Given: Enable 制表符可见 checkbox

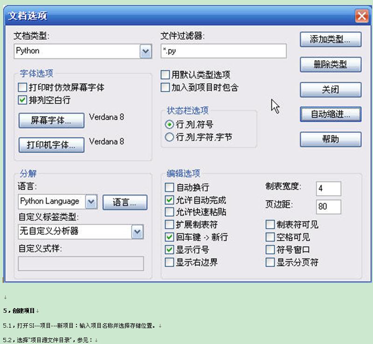Looking at the screenshot, I should 270,224.
